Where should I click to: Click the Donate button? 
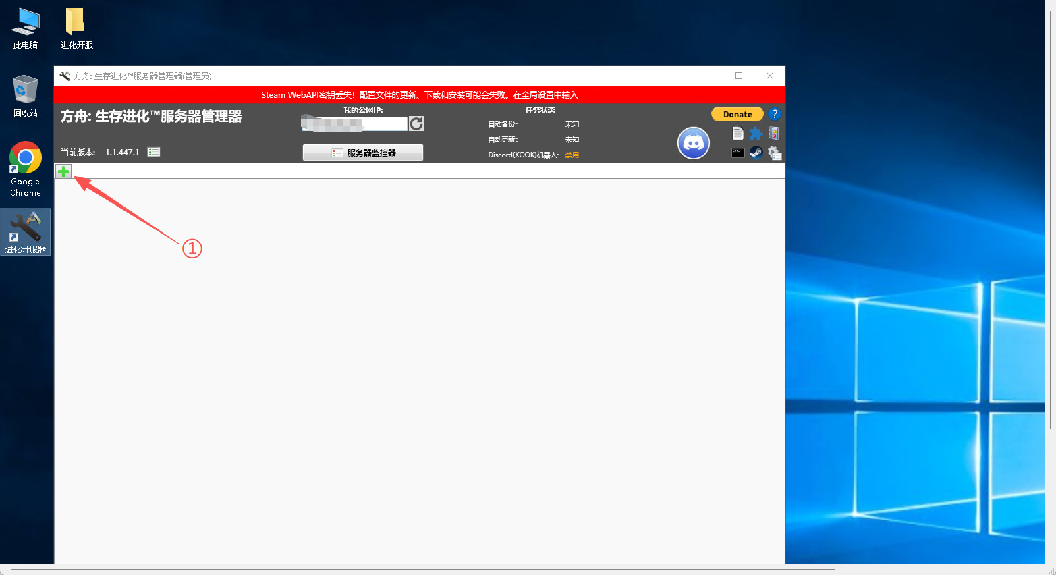click(738, 114)
